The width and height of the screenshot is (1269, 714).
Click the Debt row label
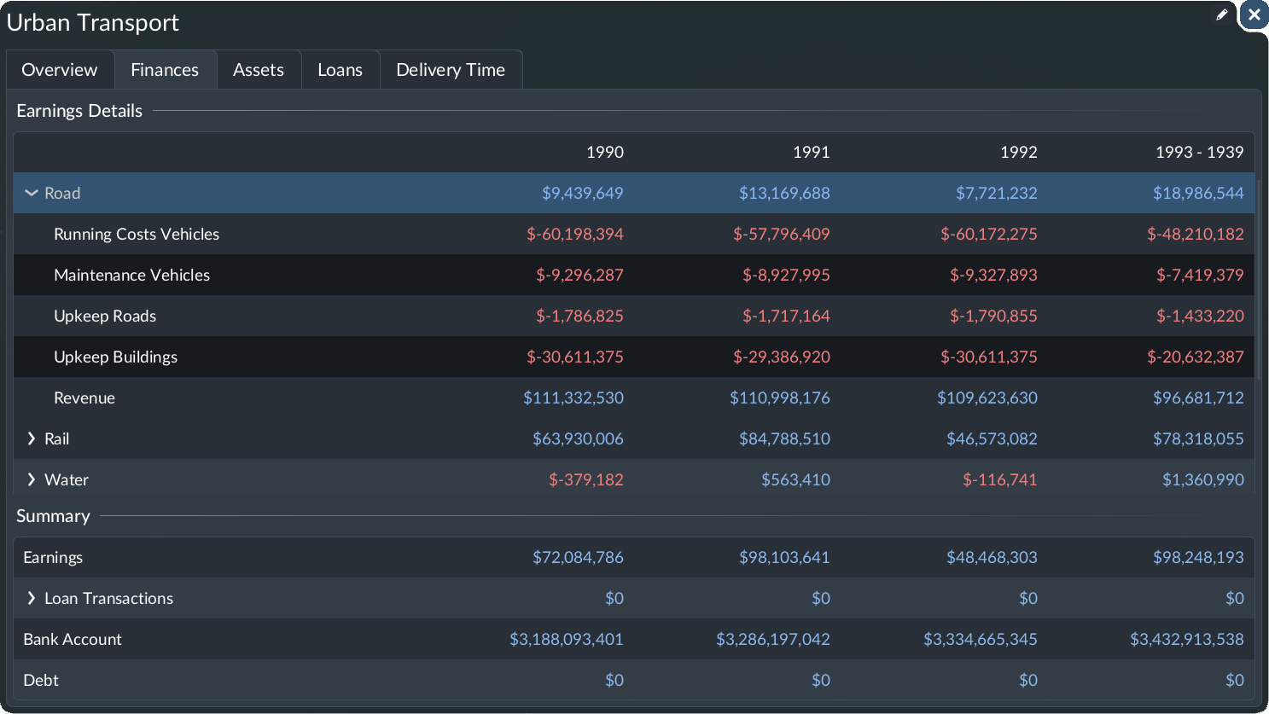[41, 680]
